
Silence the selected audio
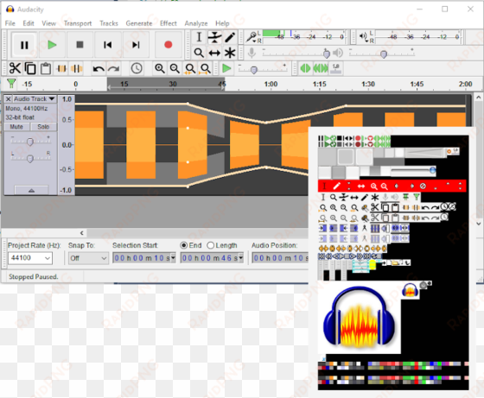tap(76, 68)
